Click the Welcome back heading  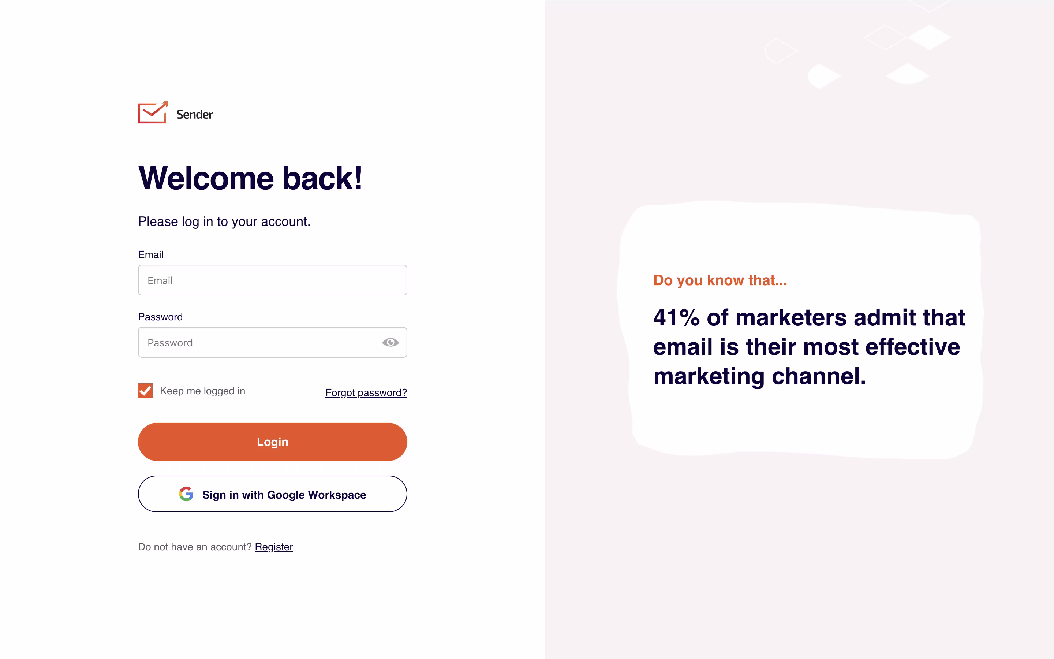tap(250, 178)
